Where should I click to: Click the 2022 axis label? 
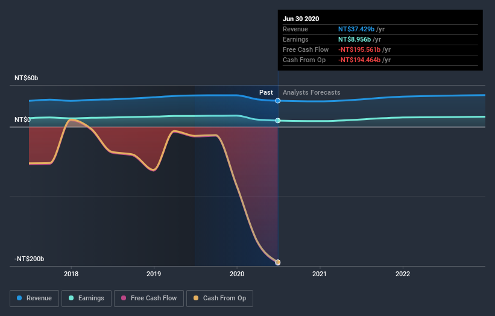[x=403, y=274]
